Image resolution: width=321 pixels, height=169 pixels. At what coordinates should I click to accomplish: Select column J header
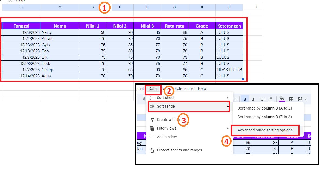pos(256,7)
